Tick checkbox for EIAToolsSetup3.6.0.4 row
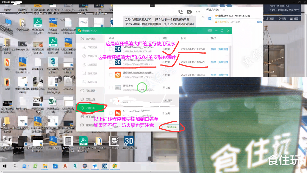 click(x=111, y=62)
